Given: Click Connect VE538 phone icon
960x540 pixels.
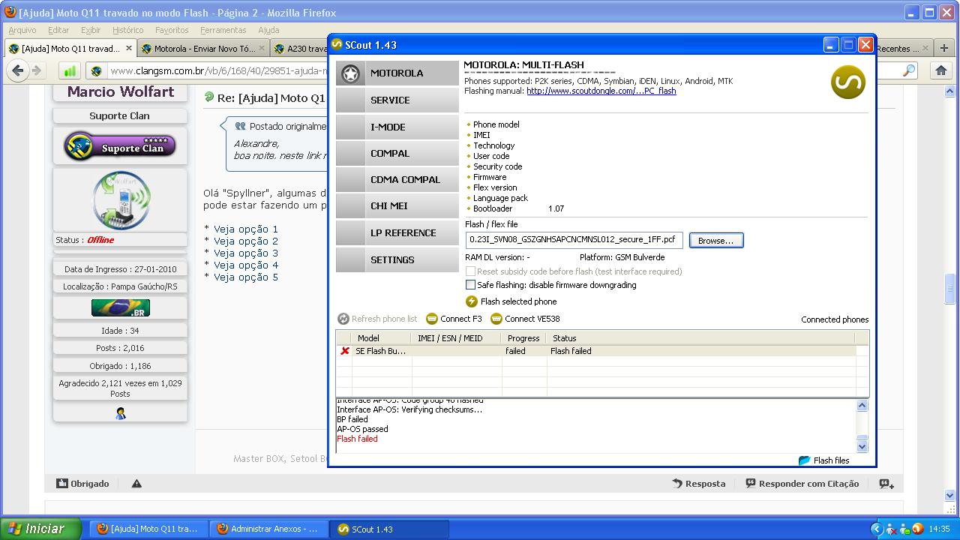Looking at the screenshot, I should coord(496,319).
